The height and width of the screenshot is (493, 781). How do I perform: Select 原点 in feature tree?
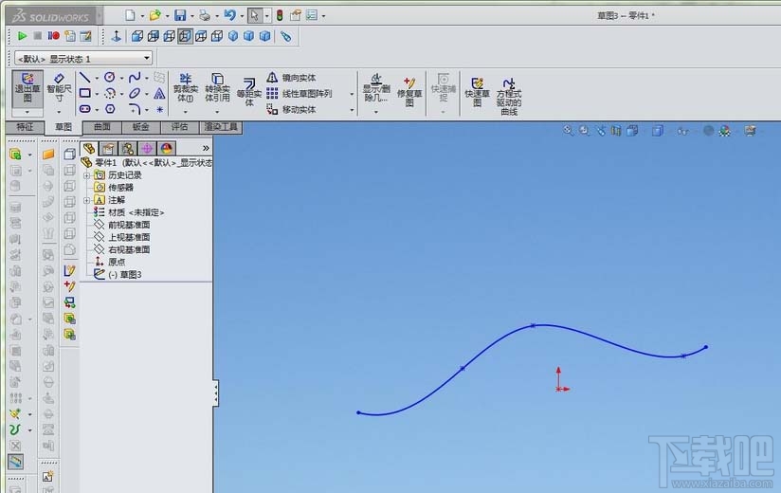pyautogui.click(x=117, y=262)
